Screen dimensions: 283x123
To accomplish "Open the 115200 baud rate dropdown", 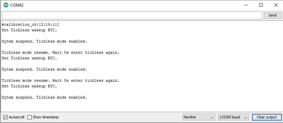I will [233, 117].
